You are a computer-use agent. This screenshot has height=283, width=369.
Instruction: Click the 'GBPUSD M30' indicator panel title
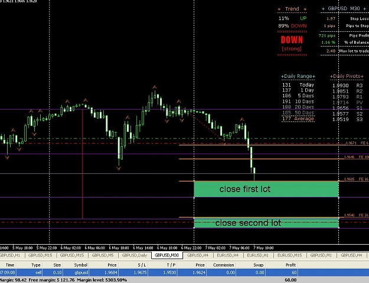(x=344, y=8)
